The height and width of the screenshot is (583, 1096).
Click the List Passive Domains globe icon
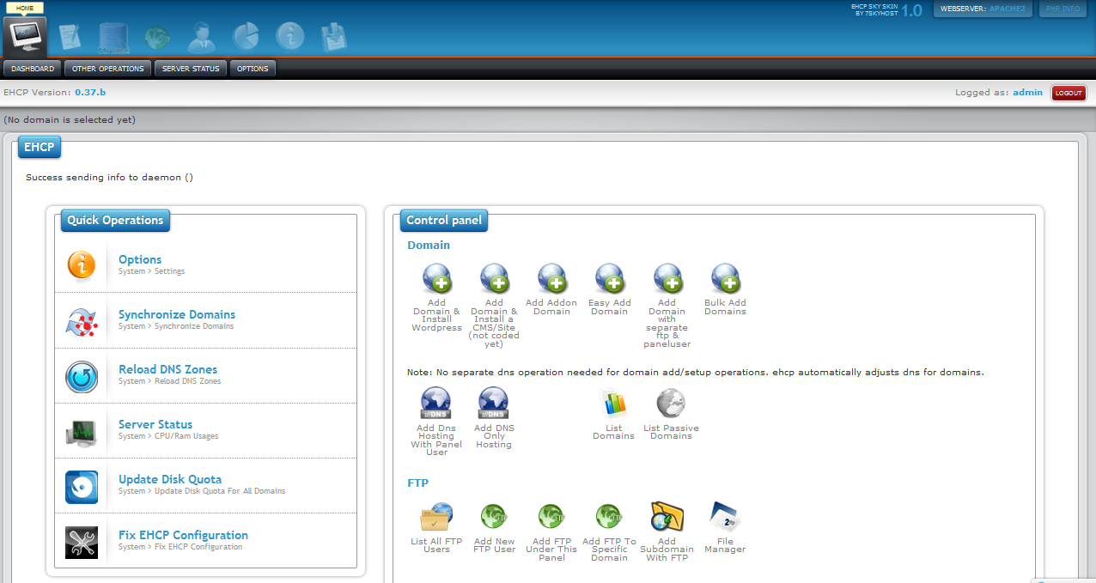(671, 404)
